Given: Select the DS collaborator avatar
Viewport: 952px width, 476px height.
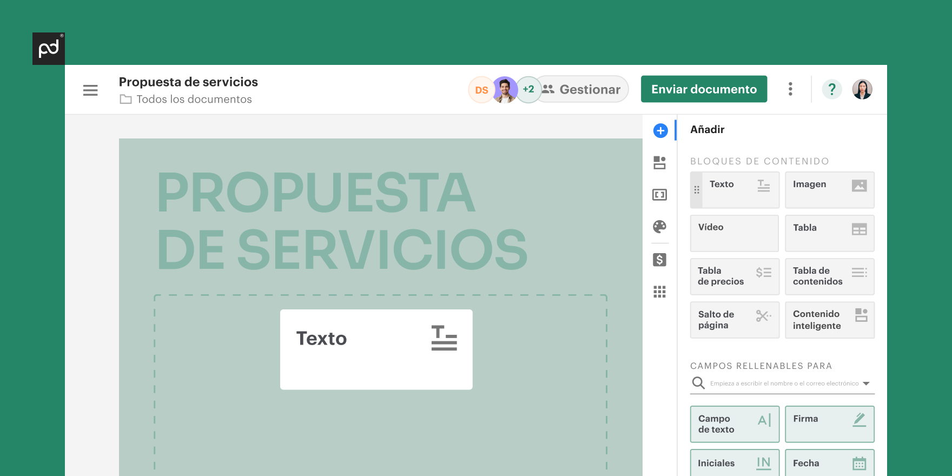Looking at the screenshot, I should coord(481,90).
